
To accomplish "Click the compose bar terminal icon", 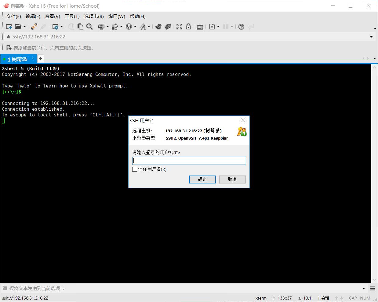I will tap(5, 288).
